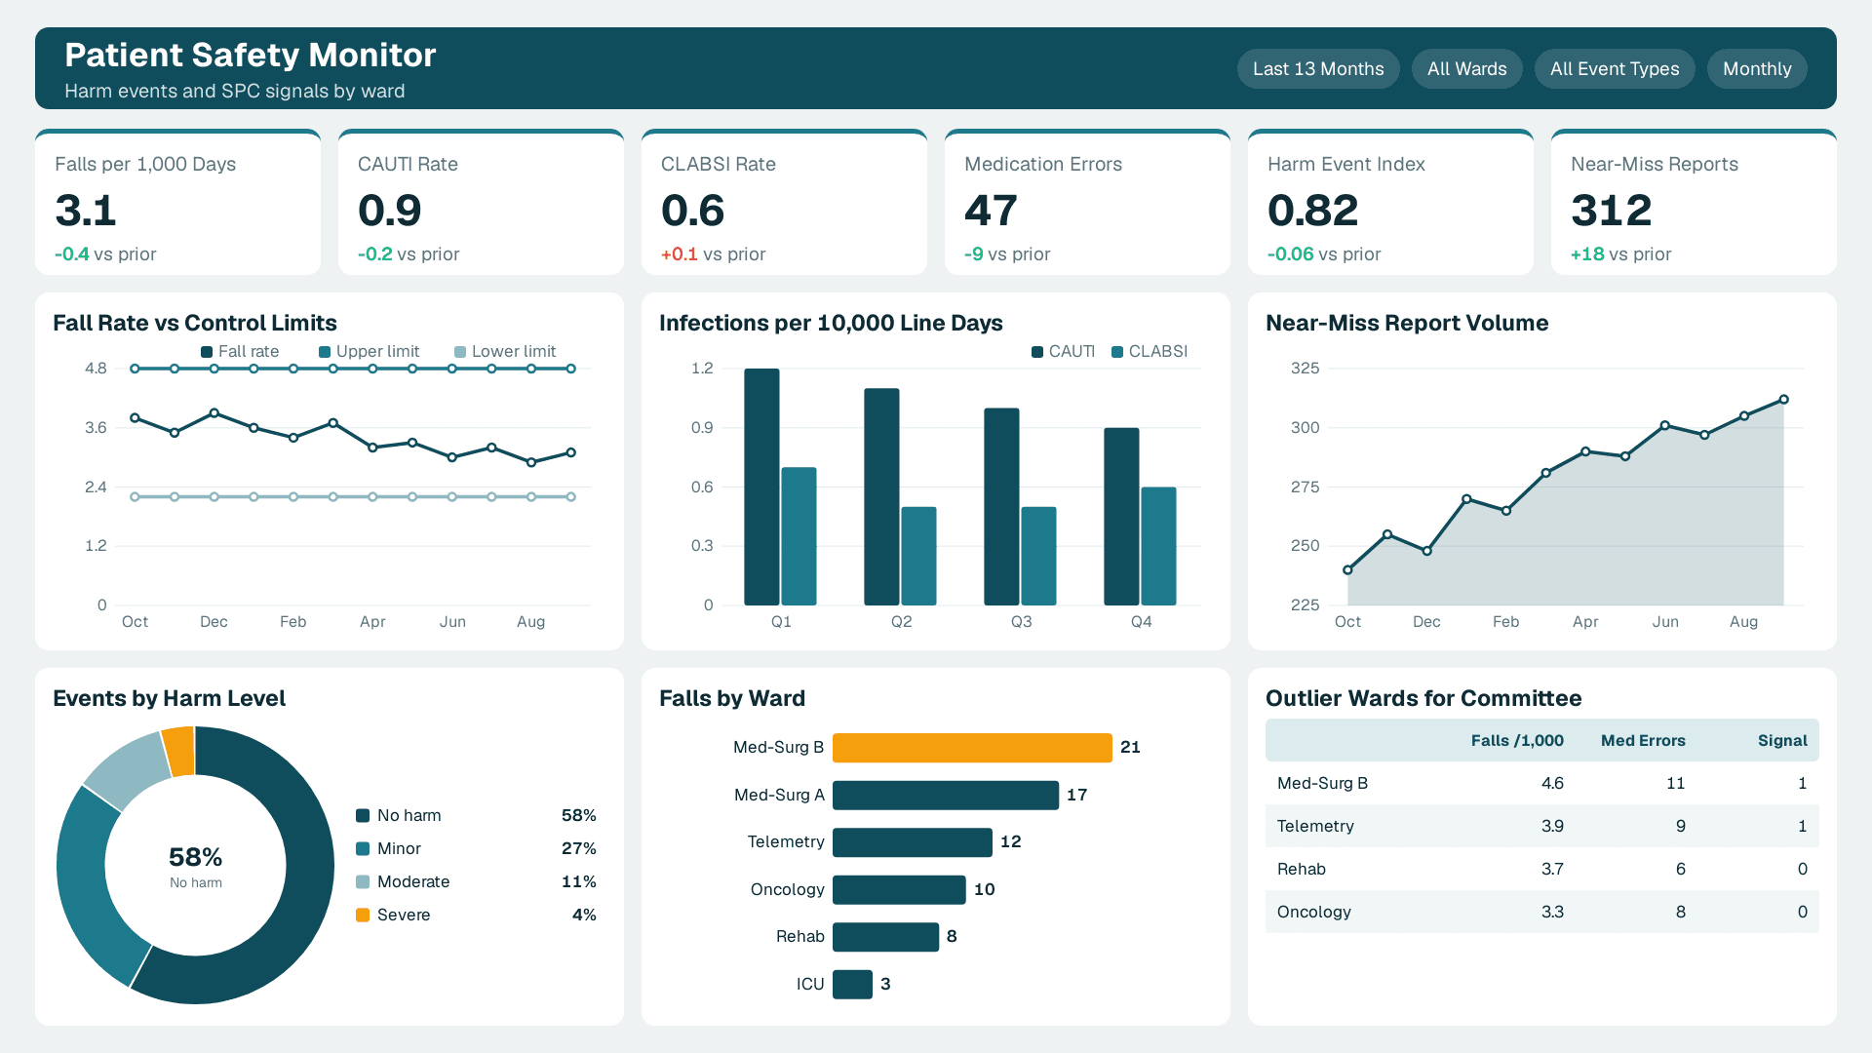Click the ICU falls bar

(852, 984)
